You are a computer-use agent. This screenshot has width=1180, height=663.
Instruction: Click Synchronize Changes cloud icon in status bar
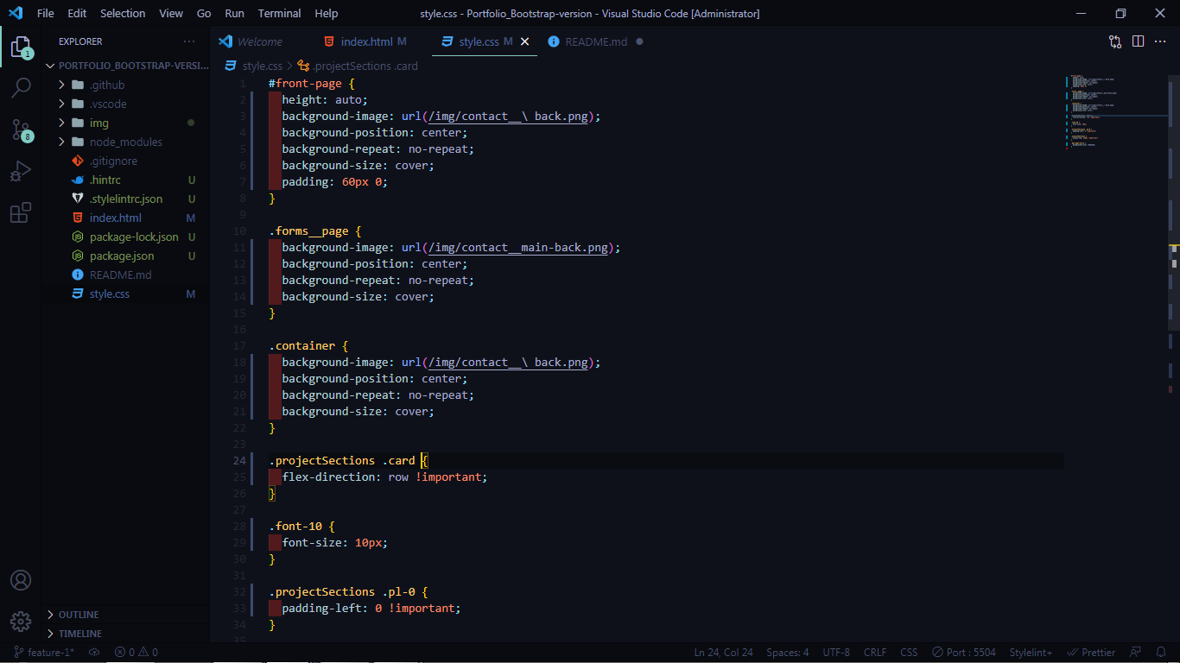(x=94, y=653)
